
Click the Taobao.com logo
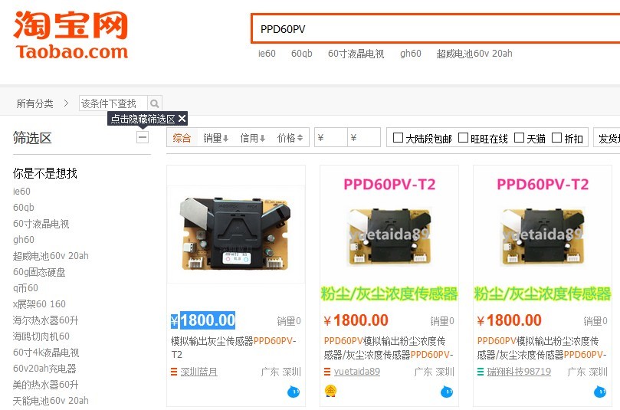(71, 35)
